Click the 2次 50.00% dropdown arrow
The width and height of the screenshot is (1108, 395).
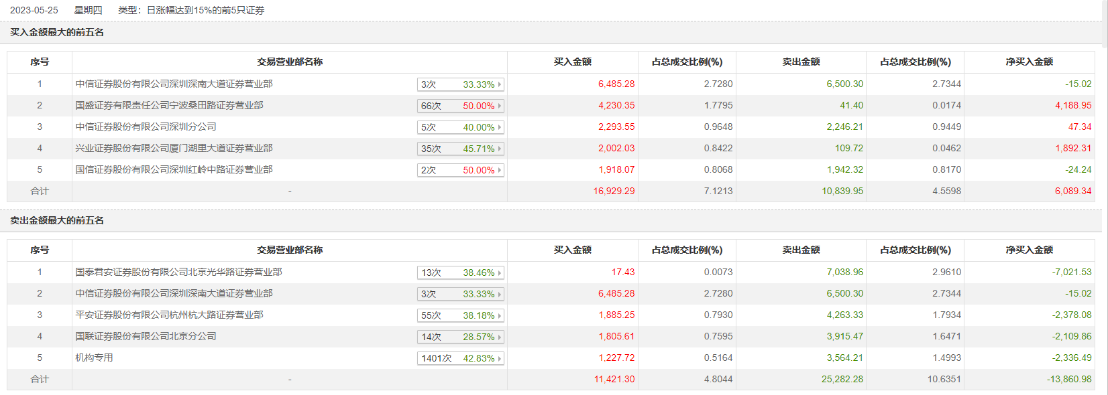tap(500, 170)
